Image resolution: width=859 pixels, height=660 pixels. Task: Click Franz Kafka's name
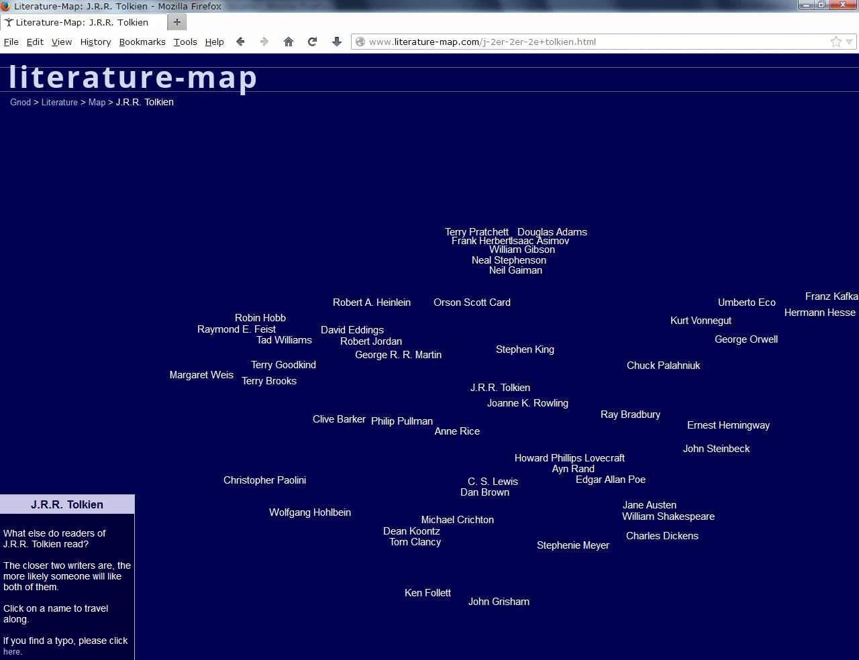831,296
